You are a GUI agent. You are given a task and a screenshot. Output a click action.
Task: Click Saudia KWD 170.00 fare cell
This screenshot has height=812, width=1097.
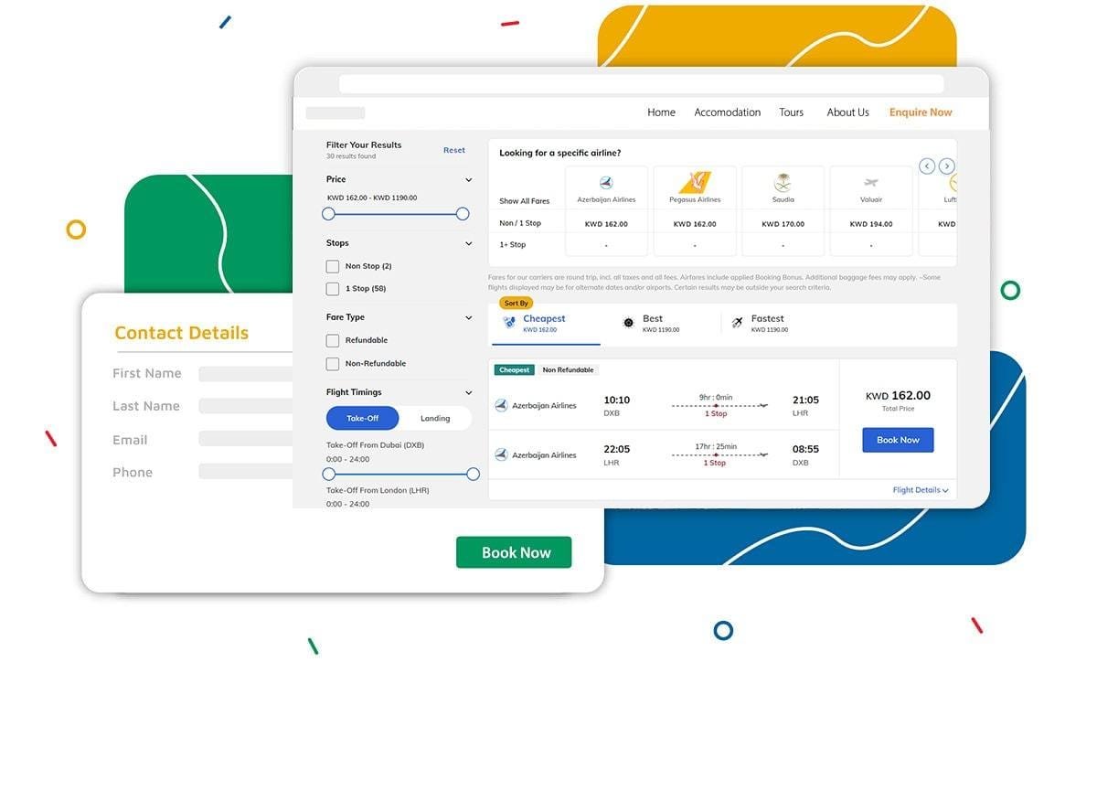[783, 224]
